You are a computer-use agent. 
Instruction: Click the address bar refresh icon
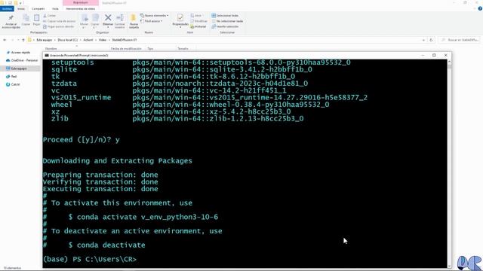pos(431,40)
